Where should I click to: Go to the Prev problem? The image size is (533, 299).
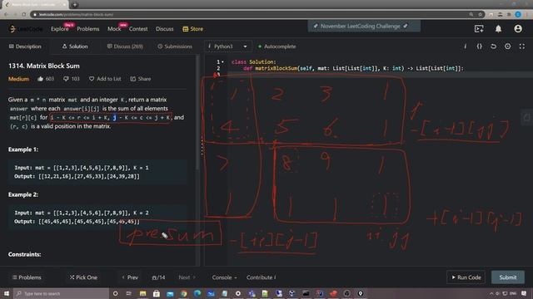pos(130,277)
